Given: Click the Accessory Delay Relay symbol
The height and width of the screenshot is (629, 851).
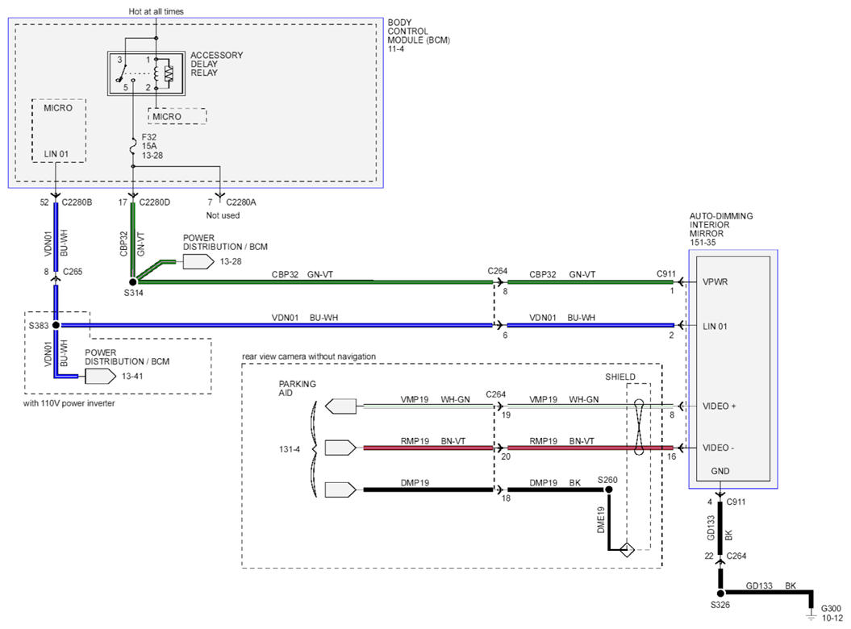Looking at the screenshot, I should [x=146, y=73].
